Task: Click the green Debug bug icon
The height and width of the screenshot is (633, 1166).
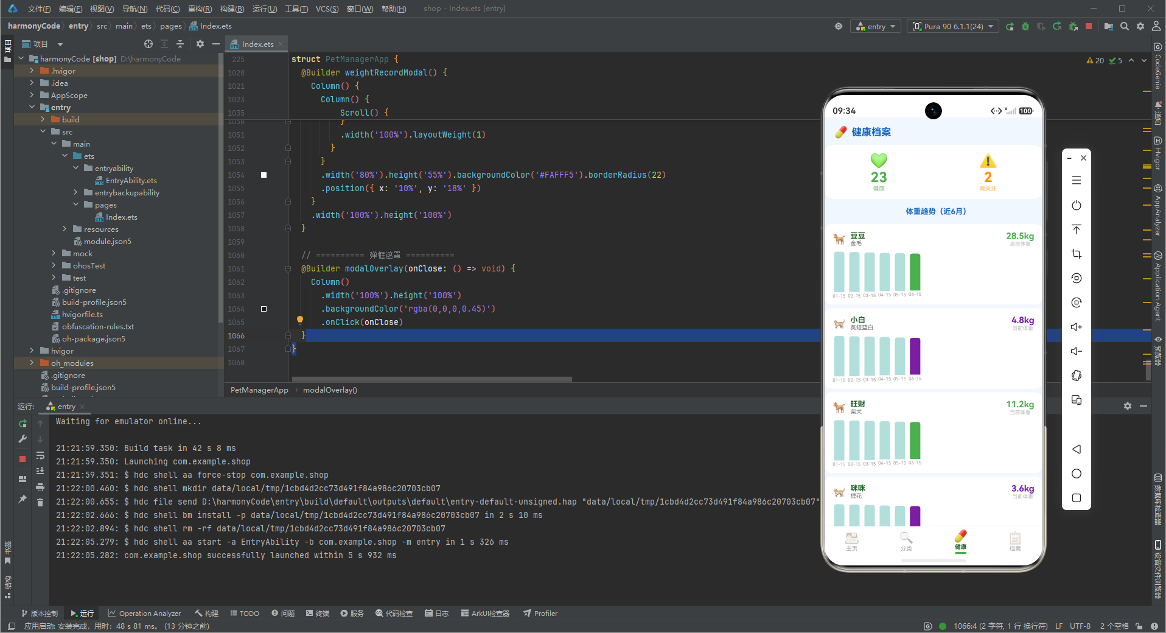Action: pos(1025,26)
